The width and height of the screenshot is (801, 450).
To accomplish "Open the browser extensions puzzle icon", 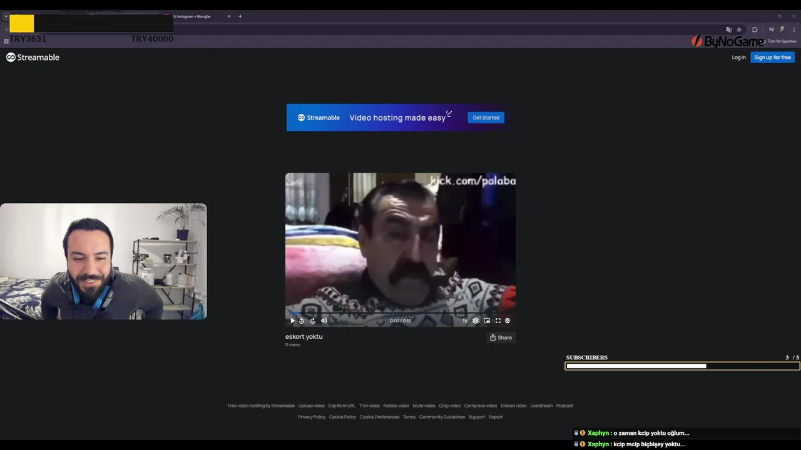I will pos(755,29).
